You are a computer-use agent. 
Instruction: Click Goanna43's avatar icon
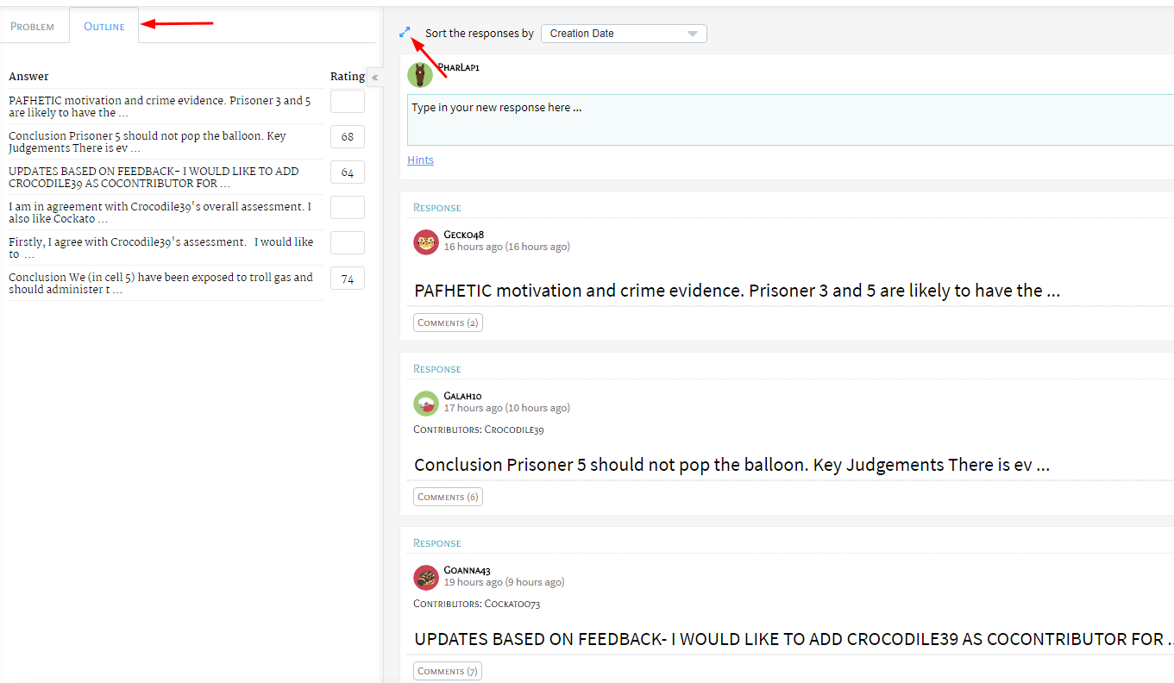[426, 578]
